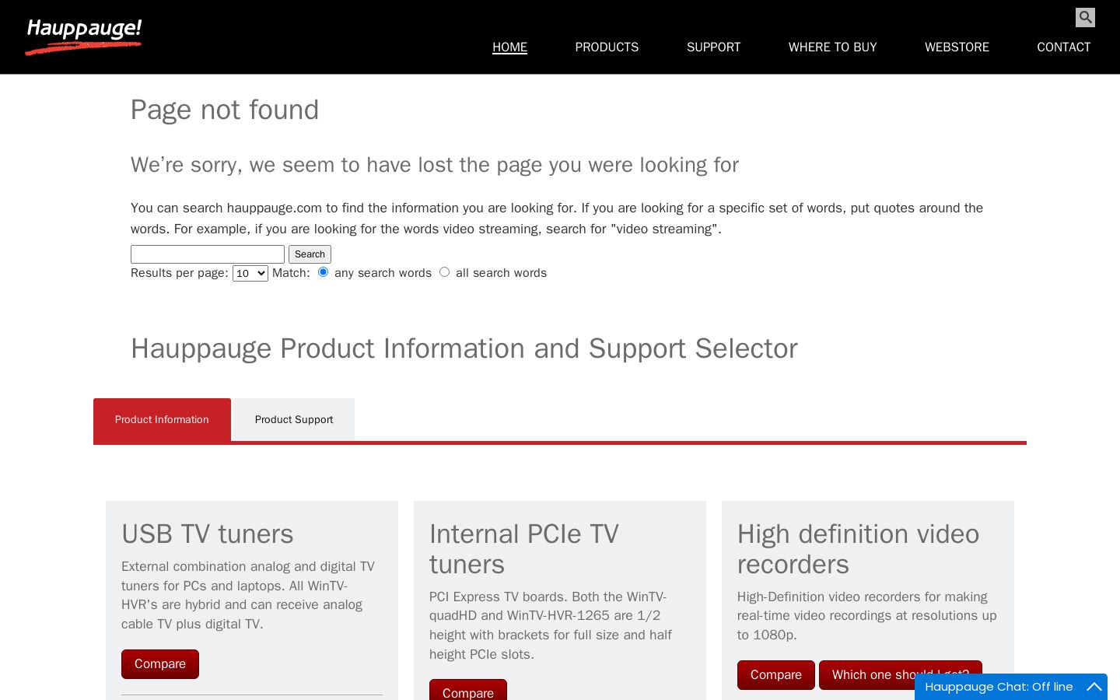Click Compare under High definition video recorders
The width and height of the screenshot is (1120, 700).
[776, 675]
